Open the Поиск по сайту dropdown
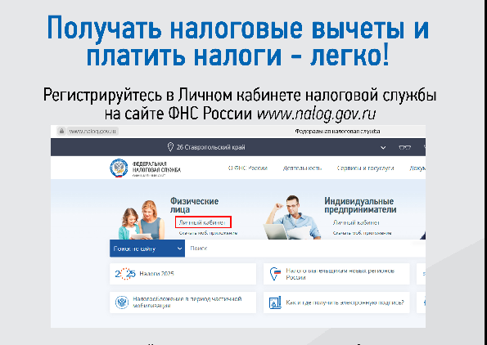Screen dimensions: 487x345 [x=147, y=249]
